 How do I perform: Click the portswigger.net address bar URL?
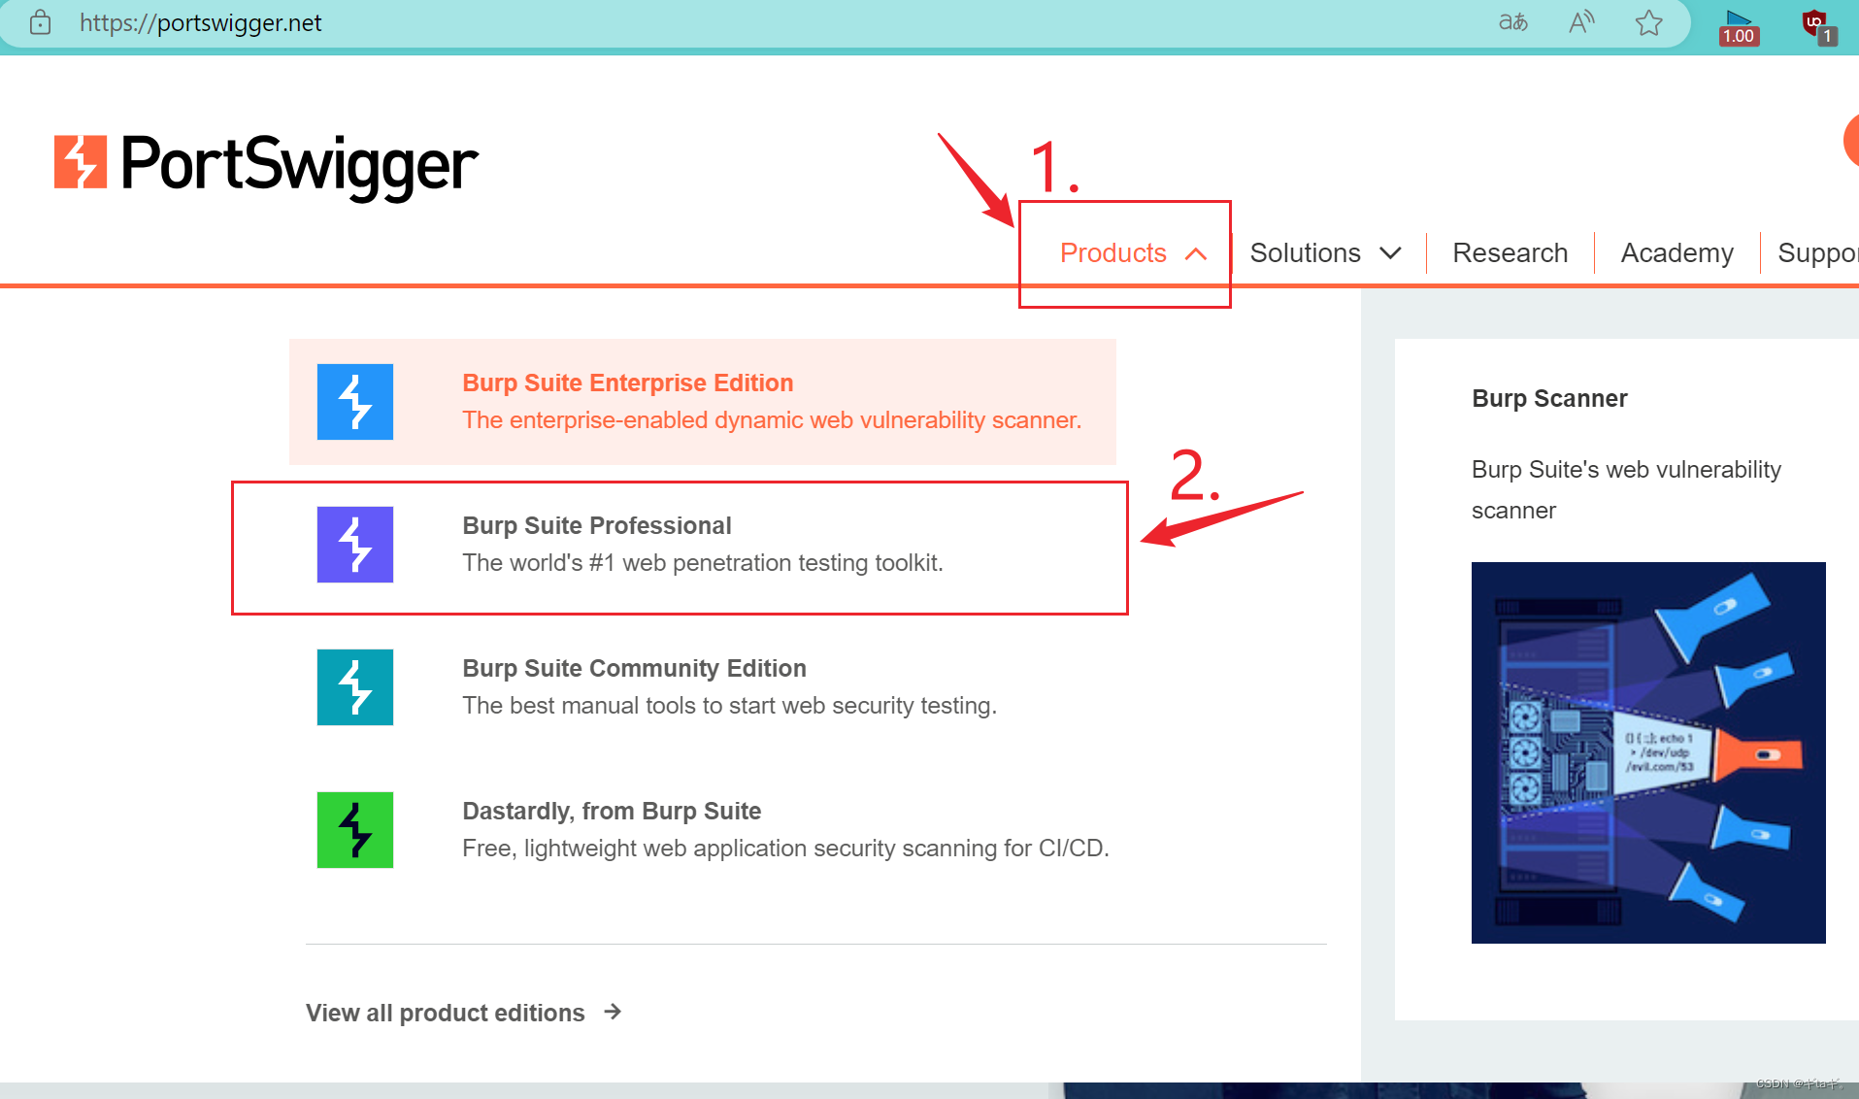click(200, 22)
